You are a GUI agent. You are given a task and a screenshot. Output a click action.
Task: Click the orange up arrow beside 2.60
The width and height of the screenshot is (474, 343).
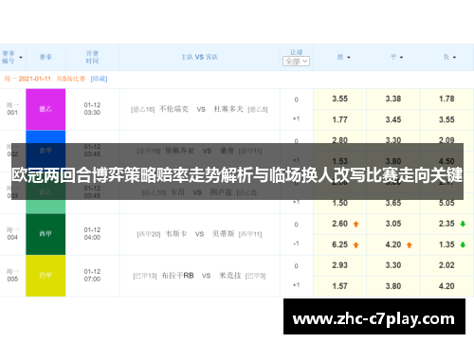(x=355, y=225)
